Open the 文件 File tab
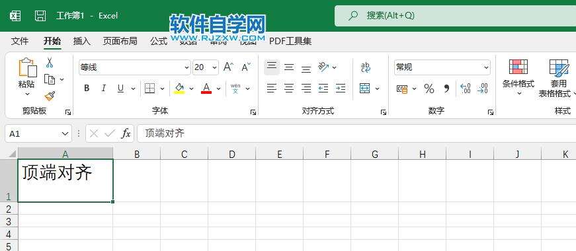The width and height of the screenshot is (576, 251). [x=20, y=41]
